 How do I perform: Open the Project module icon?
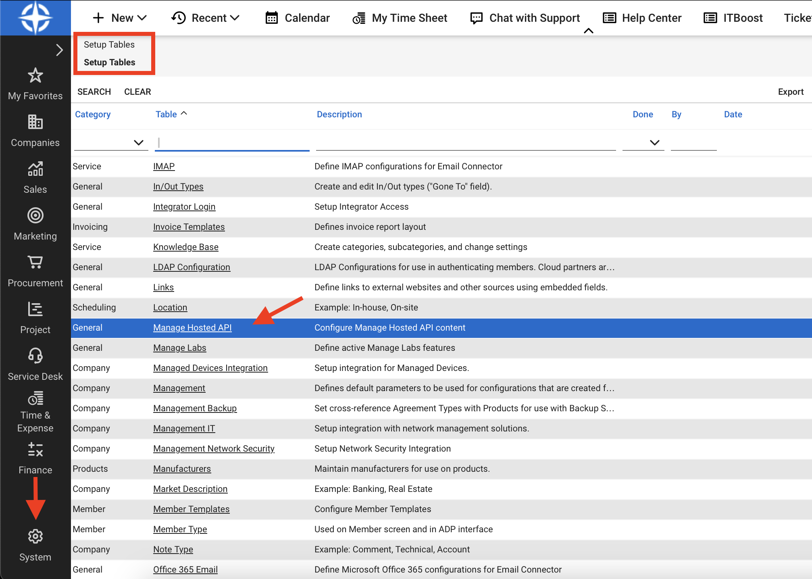pos(35,309)
